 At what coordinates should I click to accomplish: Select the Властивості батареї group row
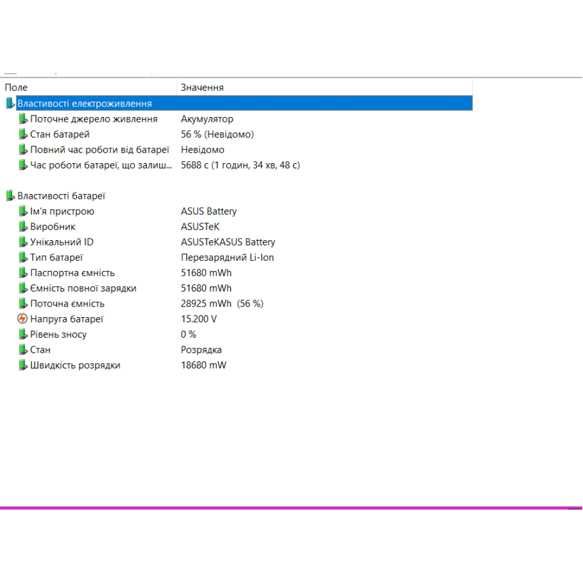coord(61,196)
